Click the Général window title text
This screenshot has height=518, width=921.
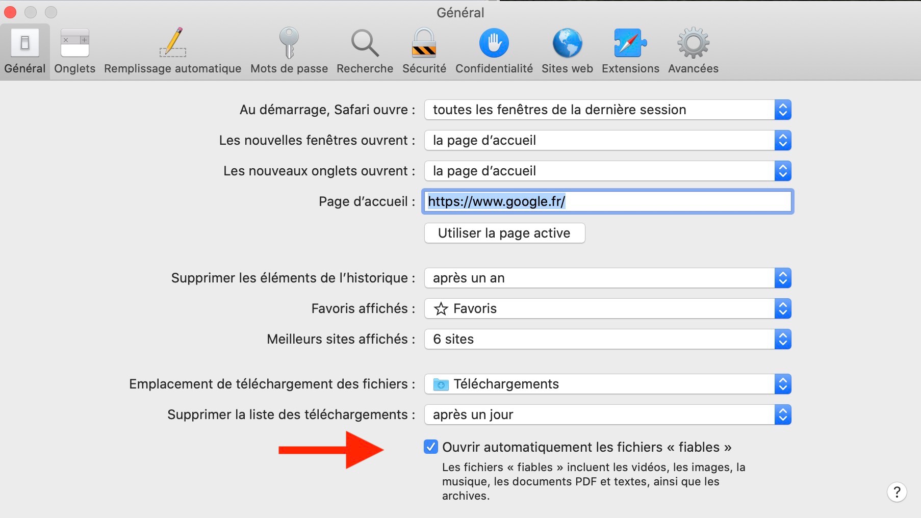coord(460,13)
